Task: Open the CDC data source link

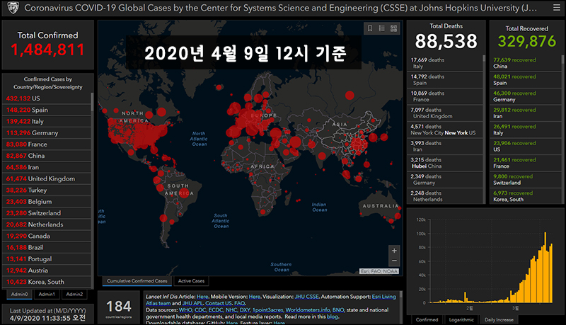Action: point(200,310)
